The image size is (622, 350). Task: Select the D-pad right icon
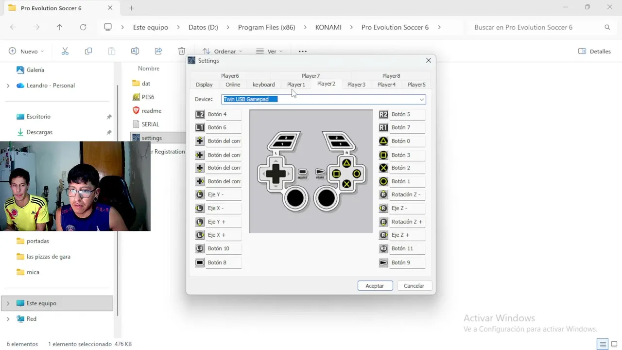[200, 181]
